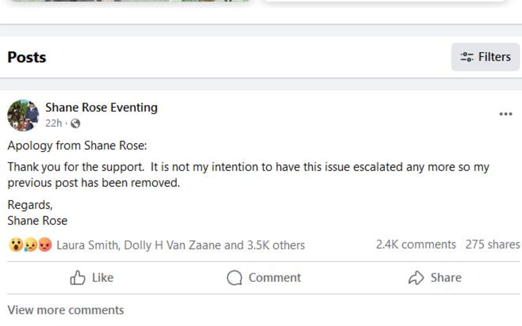Click the Like button
The image size is (522, 326).
92,277
